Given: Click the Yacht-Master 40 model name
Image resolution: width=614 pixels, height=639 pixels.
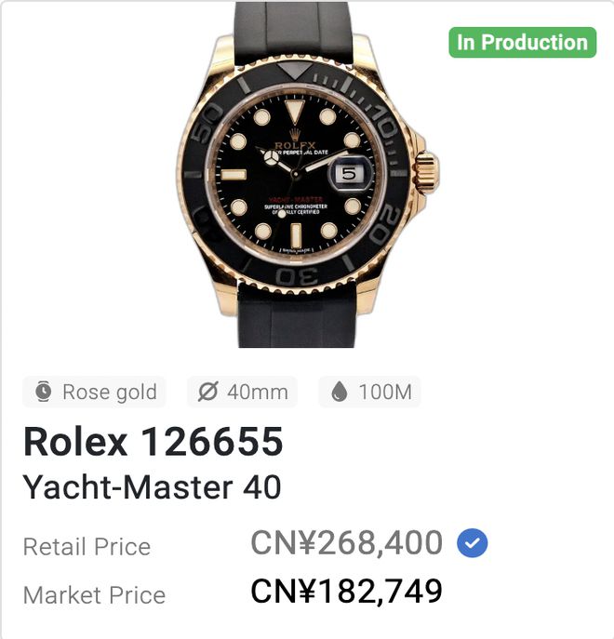Looking at the screenshot, I should [152, 486].
